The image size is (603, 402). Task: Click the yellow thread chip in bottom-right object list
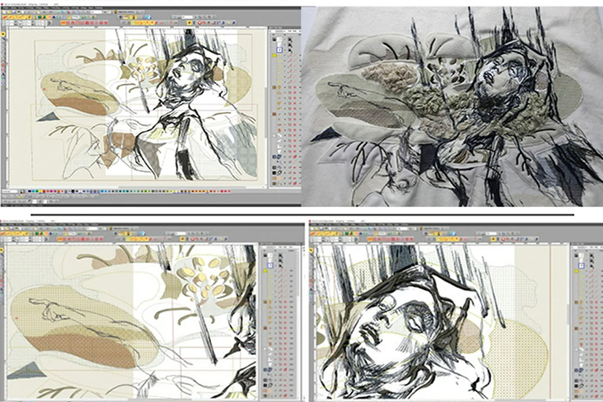click(576, 271)
